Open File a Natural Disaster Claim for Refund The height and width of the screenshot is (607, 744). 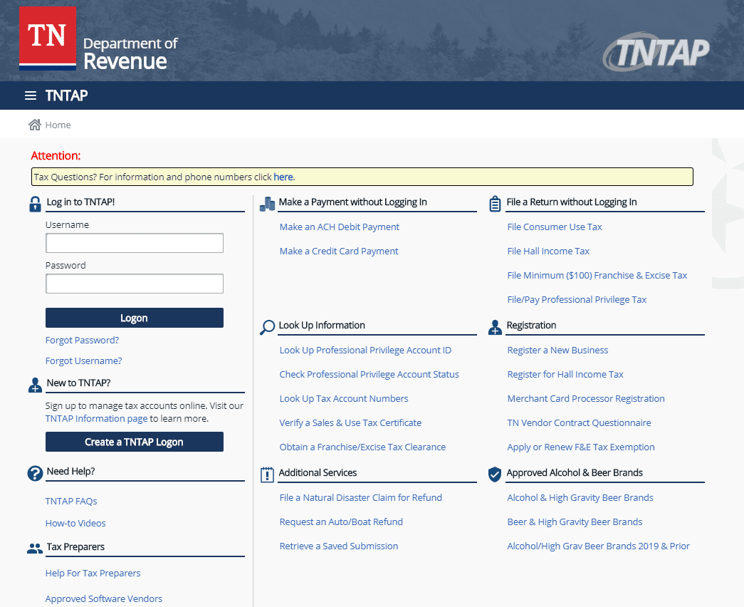(x=361, y=497)
